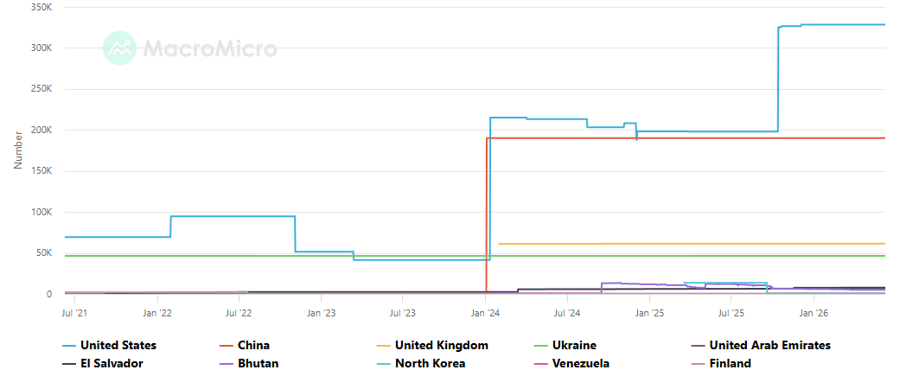The height and width of the screenshot is (389, 900).
Task: Select the Jul '25 x-axis tick label
Action: (731, 313)
